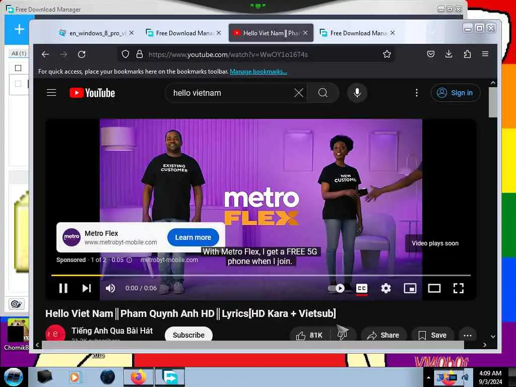Screen dimensions: 516x387
Task: Open Firefox from the taskbar
Action: (x=138, y=377)
